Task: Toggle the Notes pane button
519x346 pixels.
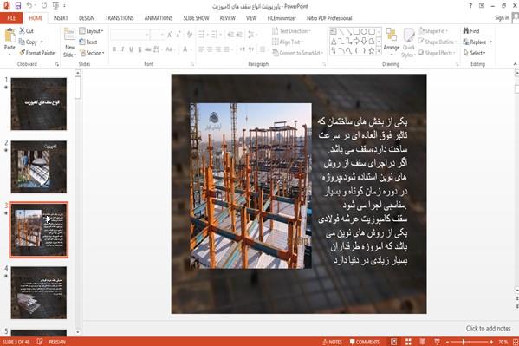Action: click(333, 342)
